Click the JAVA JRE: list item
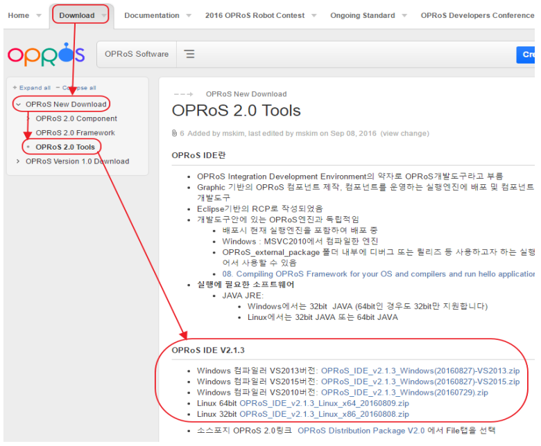Screen dimensions: 541x446 (243, 296)
